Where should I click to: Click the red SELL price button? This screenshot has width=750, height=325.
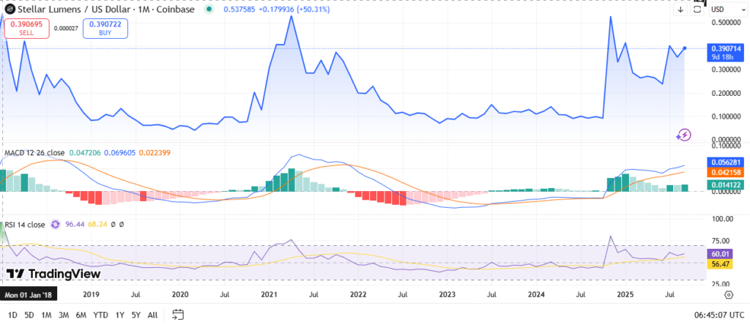point(27,29)
